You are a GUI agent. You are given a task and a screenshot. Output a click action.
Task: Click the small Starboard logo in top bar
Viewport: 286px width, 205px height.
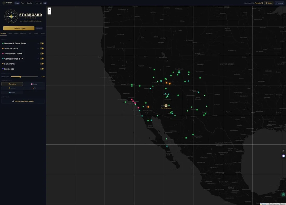click(7, 3)
